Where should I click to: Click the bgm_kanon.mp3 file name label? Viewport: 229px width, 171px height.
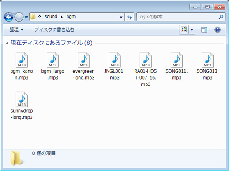[22, 74]
